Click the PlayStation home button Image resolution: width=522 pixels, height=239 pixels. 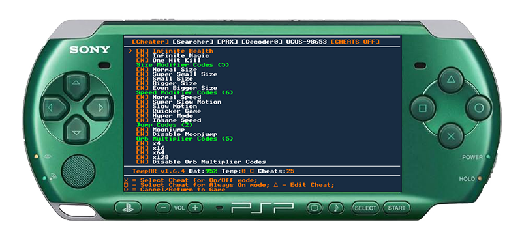click(x=128, y=208)
